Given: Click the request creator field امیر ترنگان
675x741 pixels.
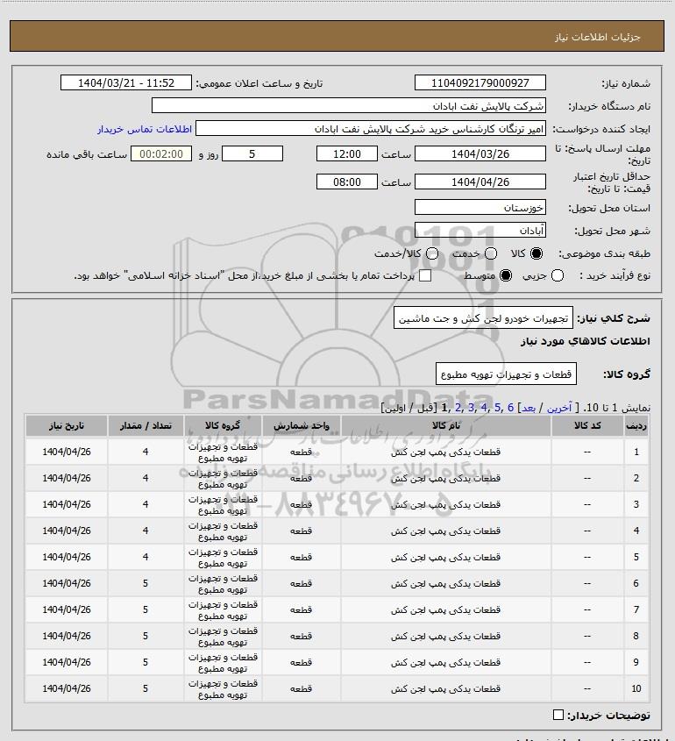Looking at the screenshot, I should coord(371,129).
